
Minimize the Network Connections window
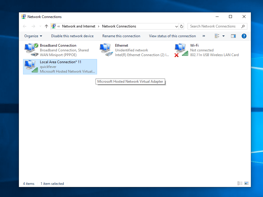point(217,17)
